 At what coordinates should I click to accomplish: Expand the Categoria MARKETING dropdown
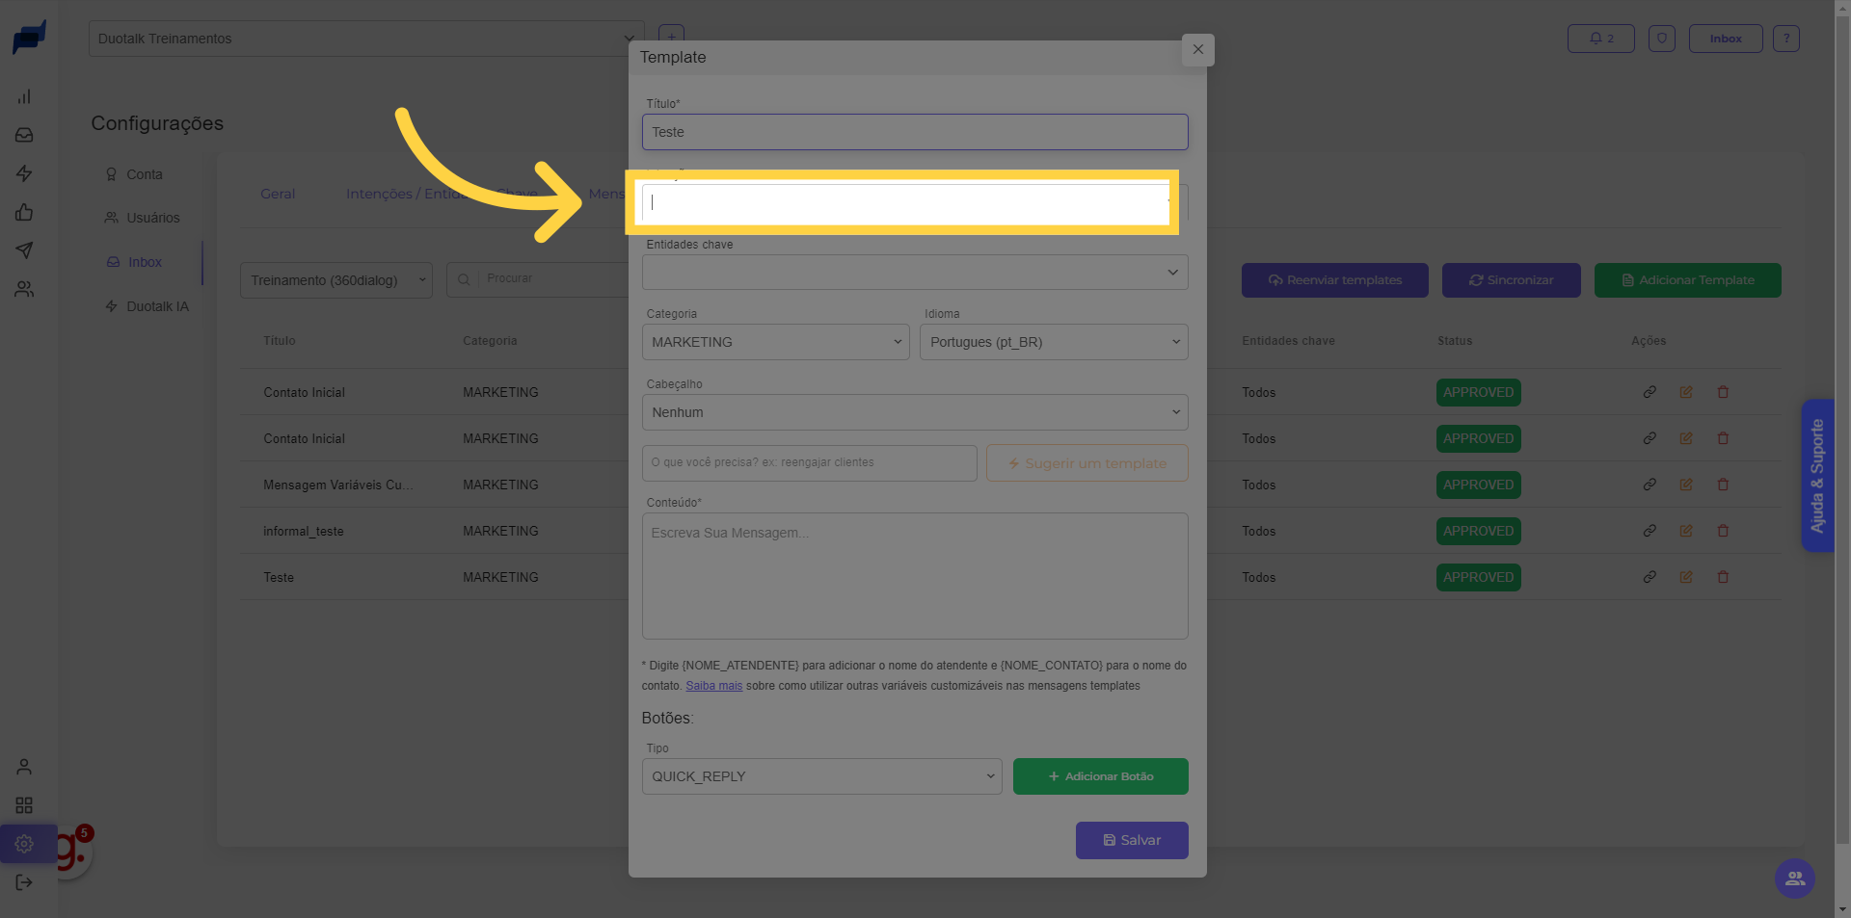pyautogui.click(x=775, y=342)
